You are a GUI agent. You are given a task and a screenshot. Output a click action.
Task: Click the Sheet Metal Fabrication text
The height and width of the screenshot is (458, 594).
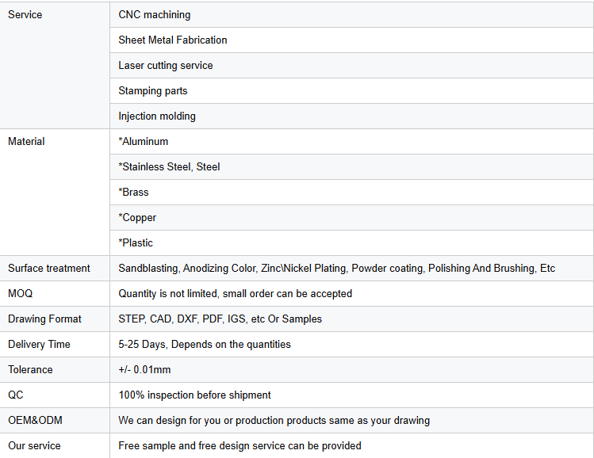pos(173,40)
